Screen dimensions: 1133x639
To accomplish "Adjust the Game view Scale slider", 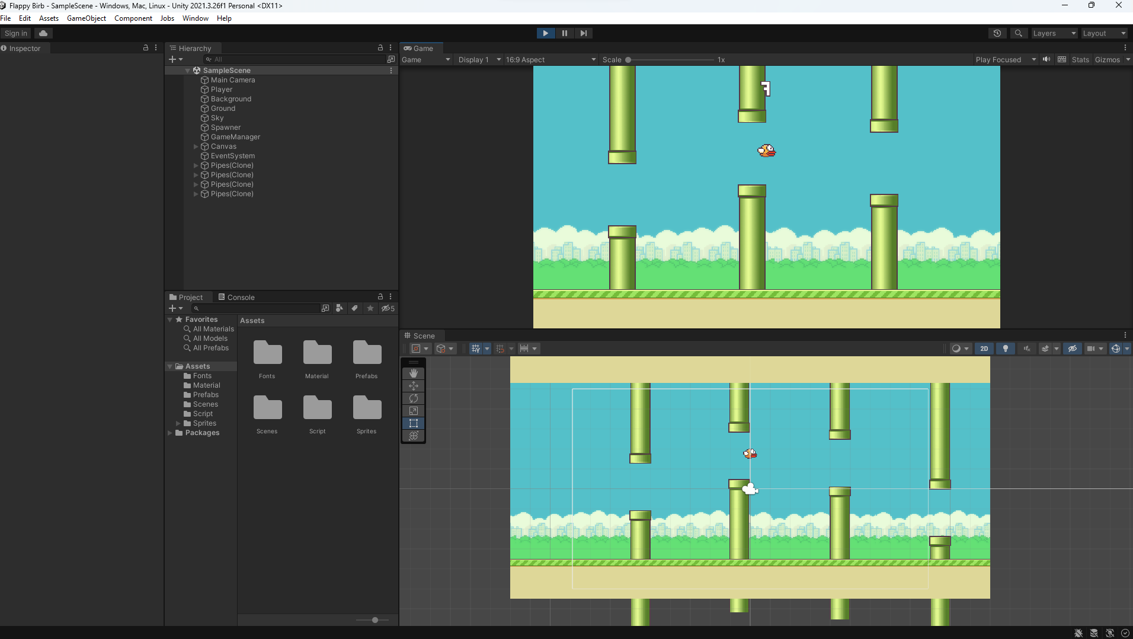I will click(x=628, y=60).
